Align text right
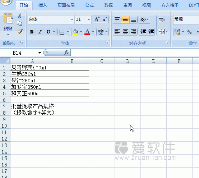 [x=134, y=32]
